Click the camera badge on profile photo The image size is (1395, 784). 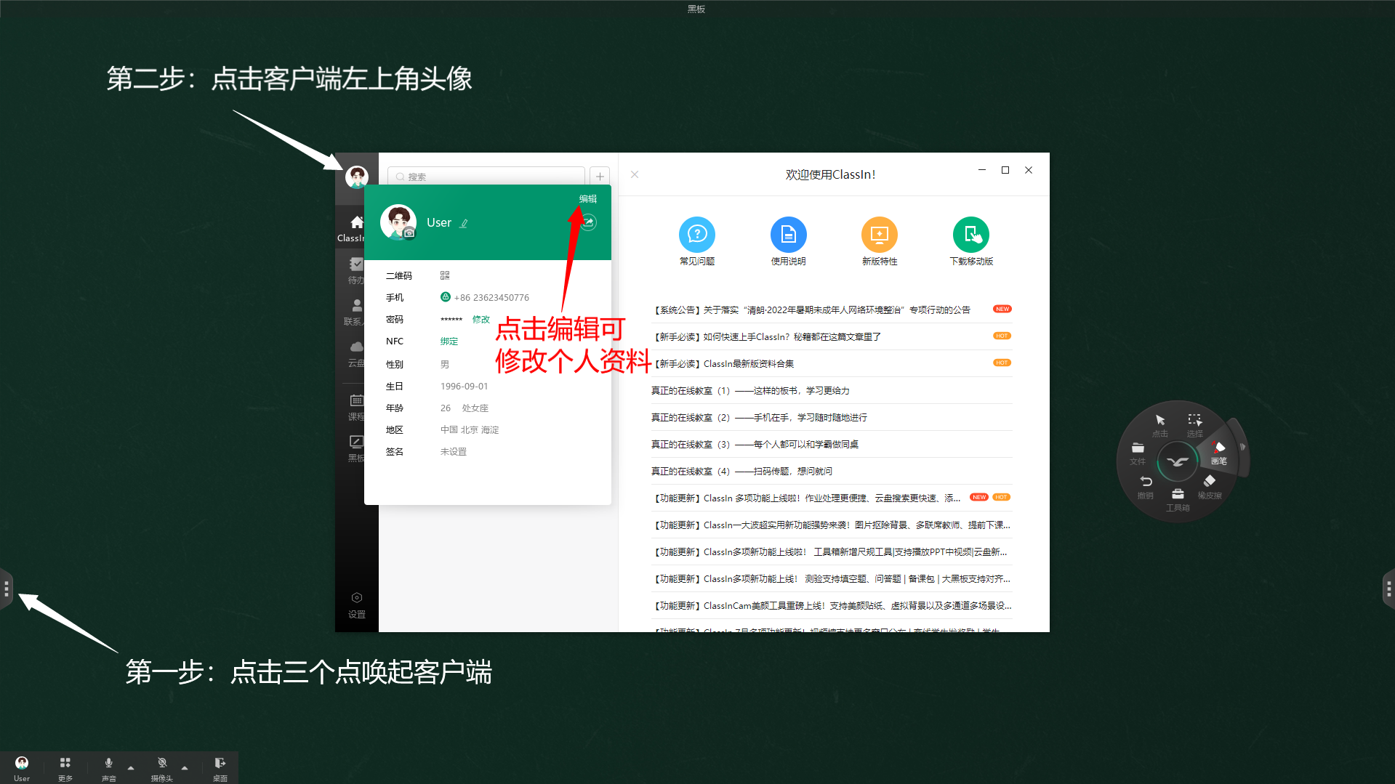pos(409,233)
